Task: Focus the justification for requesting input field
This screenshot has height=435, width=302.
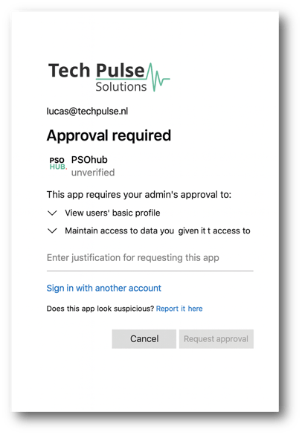Action: point(150,258)
